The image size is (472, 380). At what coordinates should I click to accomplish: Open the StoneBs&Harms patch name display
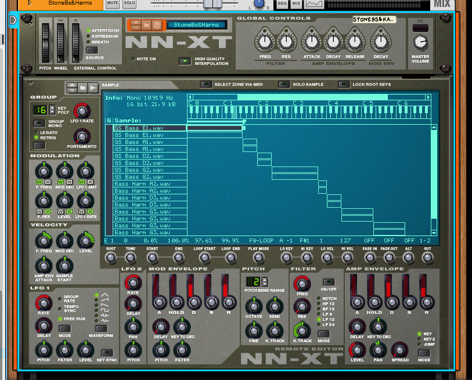coord(196,25)
